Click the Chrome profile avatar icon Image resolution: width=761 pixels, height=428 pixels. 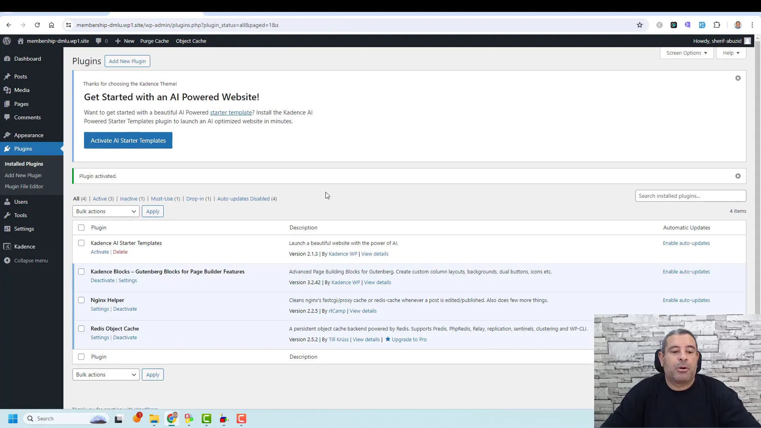pyautogui.click(x=738, y=25)
